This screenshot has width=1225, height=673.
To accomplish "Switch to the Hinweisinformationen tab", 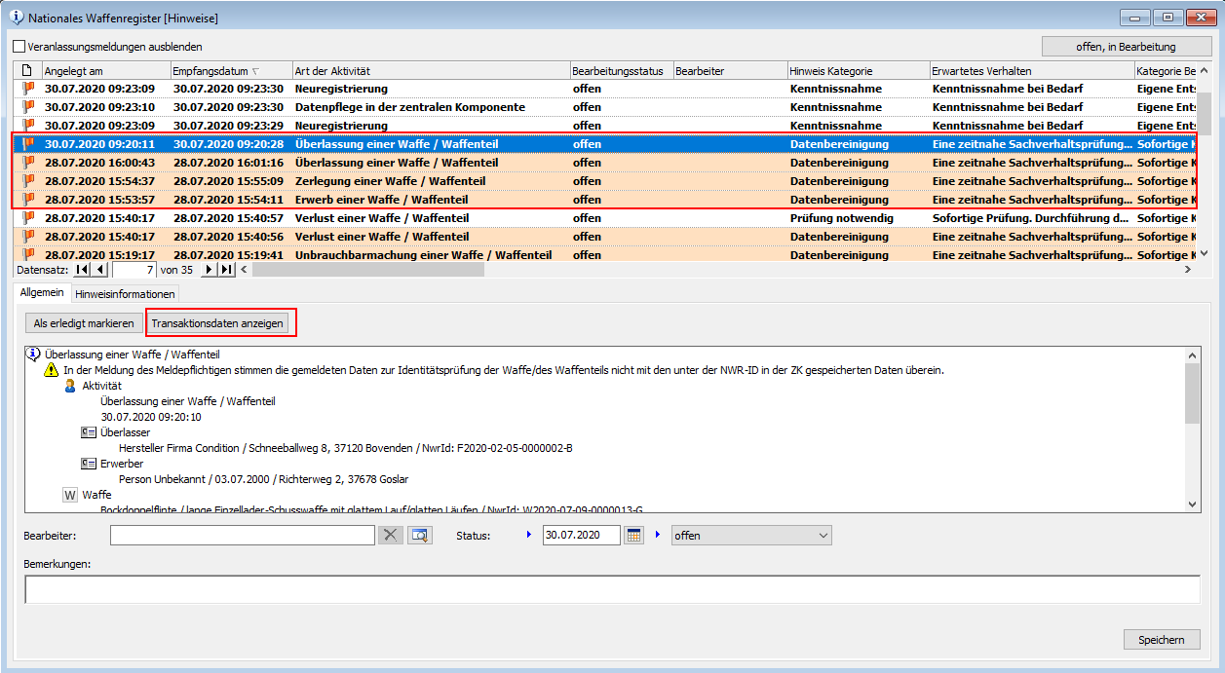I will pos(125,293).
